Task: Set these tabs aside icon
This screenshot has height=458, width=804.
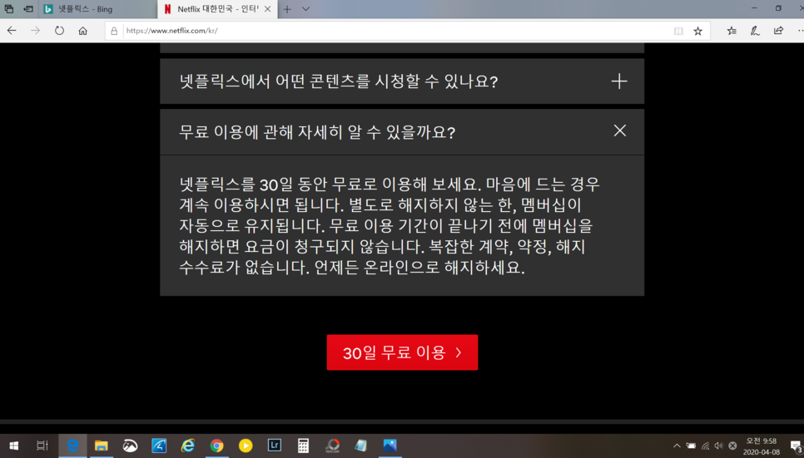Action: click(x=28, y=8)
